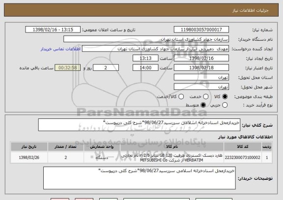
Task: Click the buyer organization name field
Action: tap(146, 39)
